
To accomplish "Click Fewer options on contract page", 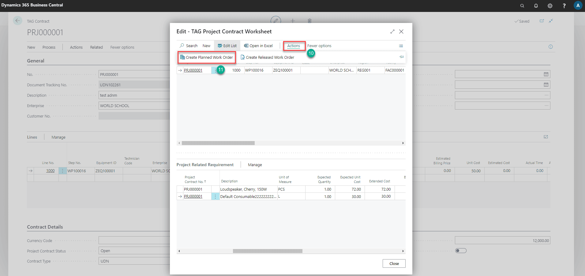I will (122, 47).
